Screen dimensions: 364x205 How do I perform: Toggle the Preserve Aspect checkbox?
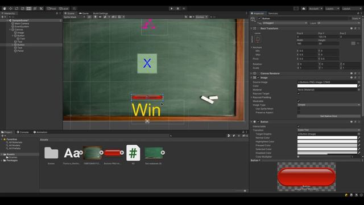[x=299, y=113]
